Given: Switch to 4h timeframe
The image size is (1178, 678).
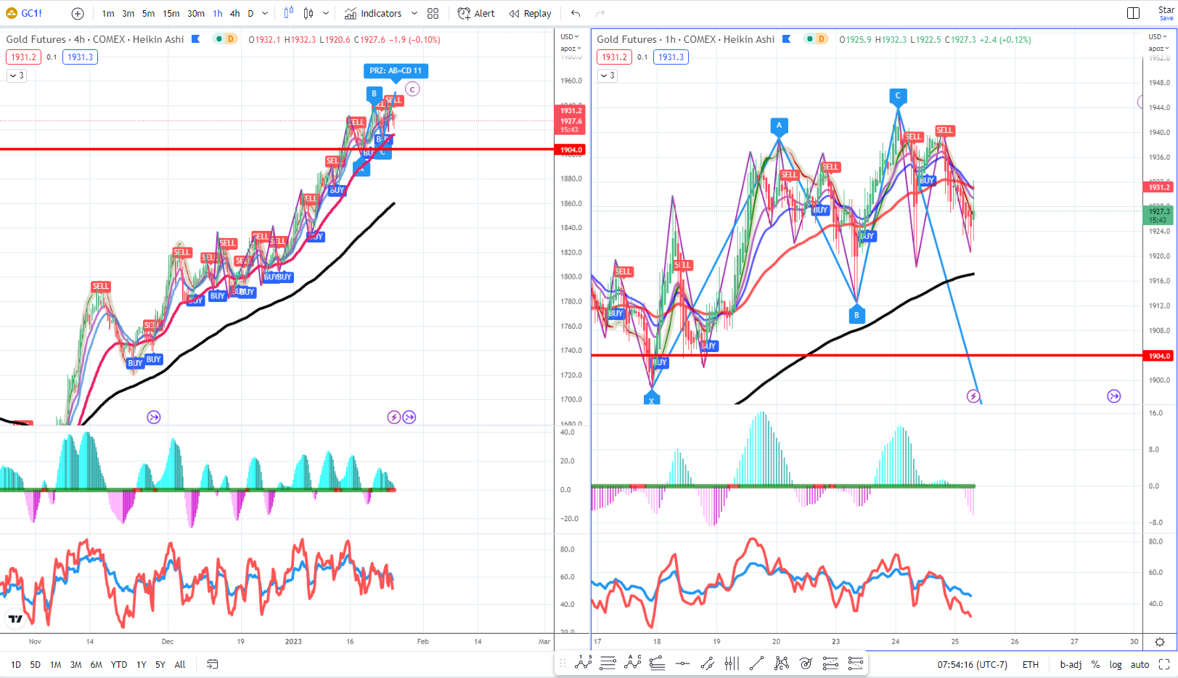Looking at the screenshot, I should [x=235, y=13].
